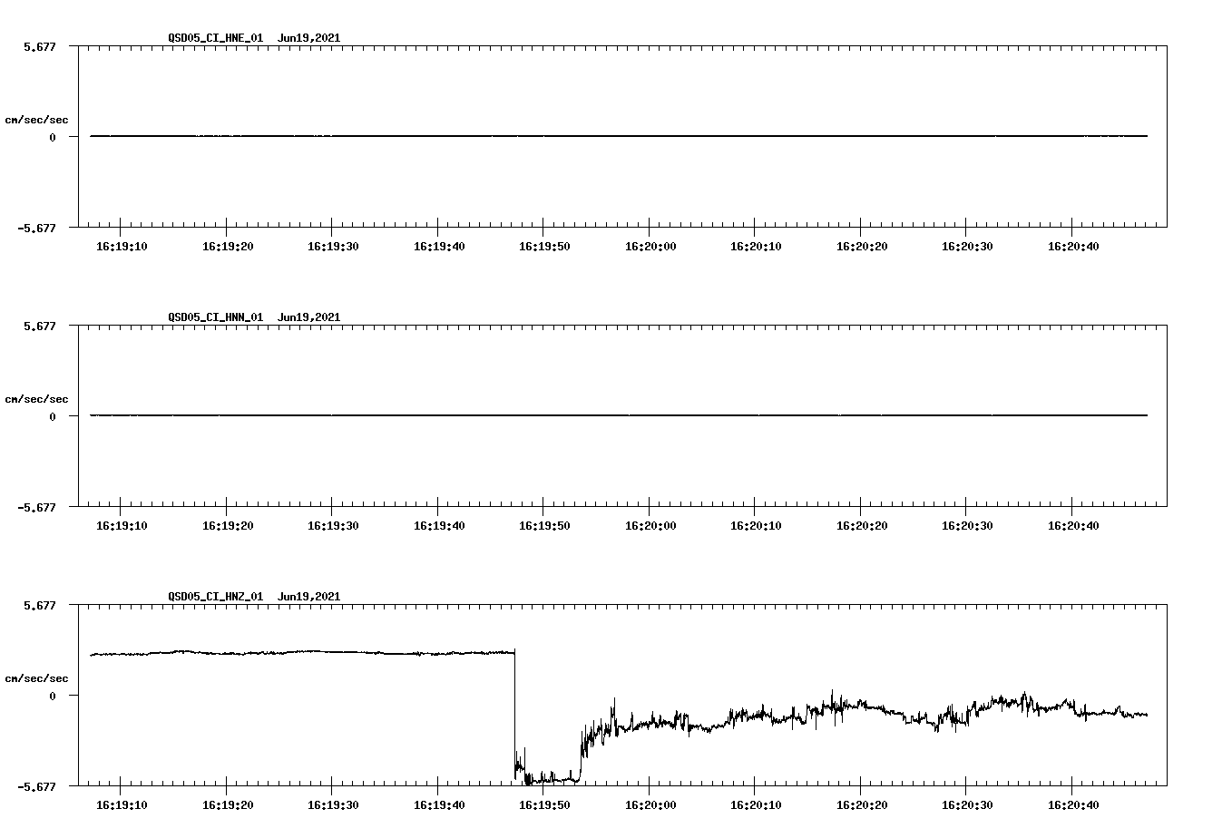Click the cm/sec/sec label of HNN plot
The height and width of the screenshot is (838, 1232).
(36, 399)
